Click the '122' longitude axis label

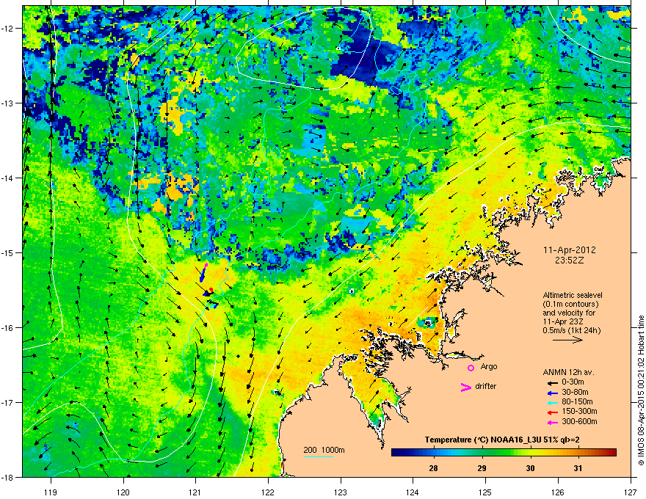pos(268,492)
